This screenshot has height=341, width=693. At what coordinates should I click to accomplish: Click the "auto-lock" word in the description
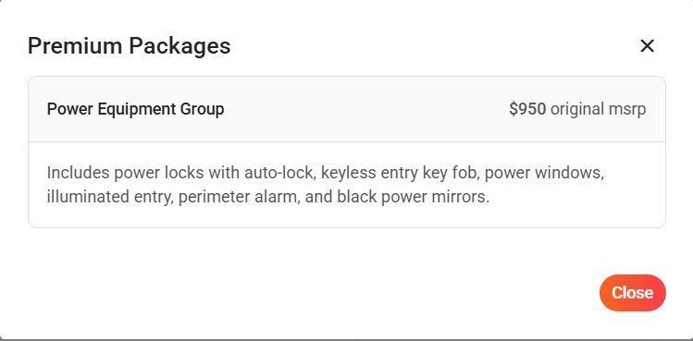click(x=279, y=173)
